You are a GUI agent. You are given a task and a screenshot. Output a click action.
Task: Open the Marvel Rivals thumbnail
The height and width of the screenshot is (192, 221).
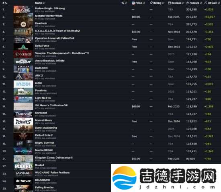(23, 122)
